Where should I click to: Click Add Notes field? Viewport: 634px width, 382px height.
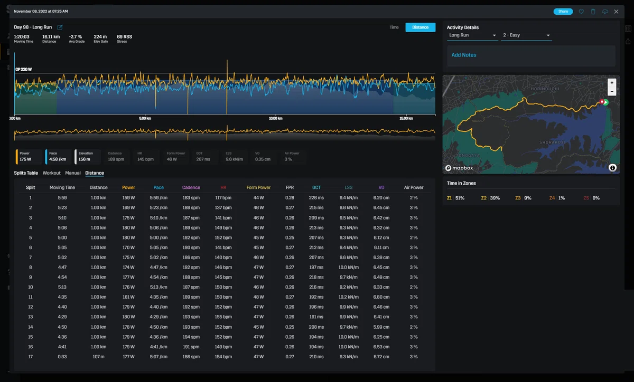pos(532,55)
